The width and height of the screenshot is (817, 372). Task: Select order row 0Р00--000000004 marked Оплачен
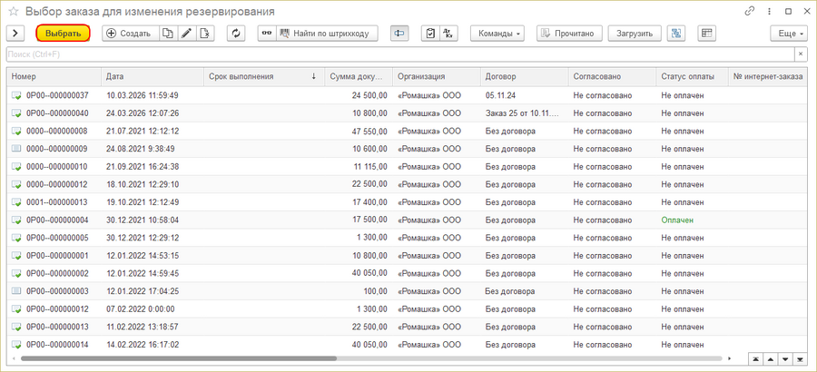coord(408,220)
